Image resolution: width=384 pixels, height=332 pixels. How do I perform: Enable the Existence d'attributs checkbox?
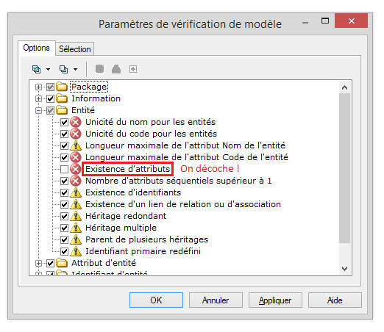(x=64, y=169)
